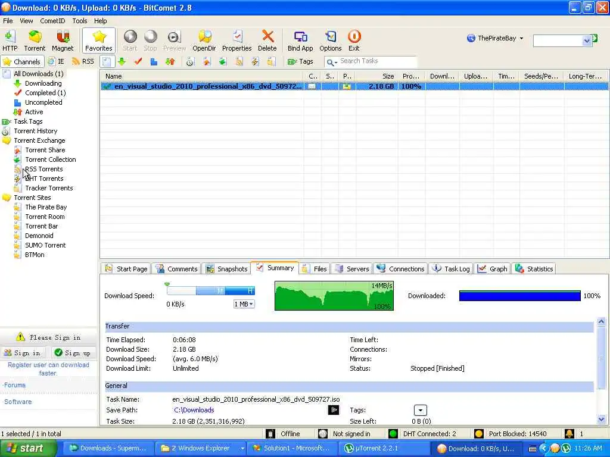Click the Magnet link toolbar icon
This screenshot has height=457, width=610.
coord(62,40)
